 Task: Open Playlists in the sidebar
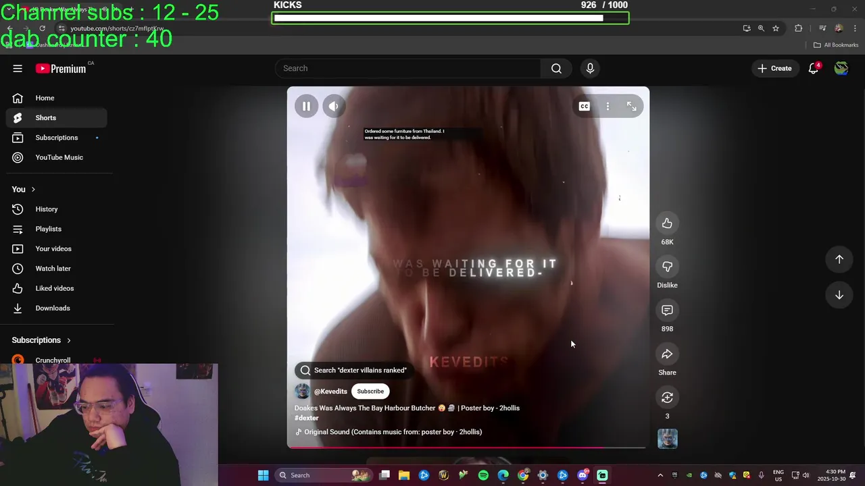[57, 229]
